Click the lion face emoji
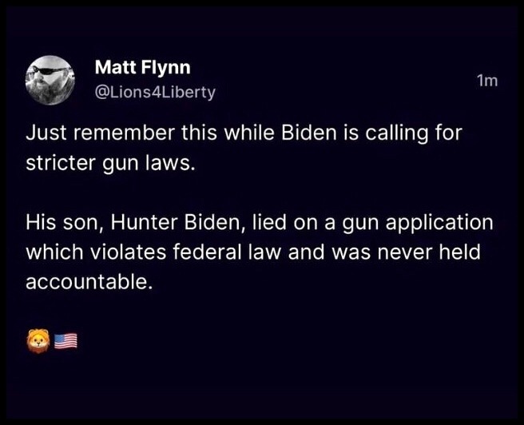The image size is (524, 425). [x=38, y=341]
